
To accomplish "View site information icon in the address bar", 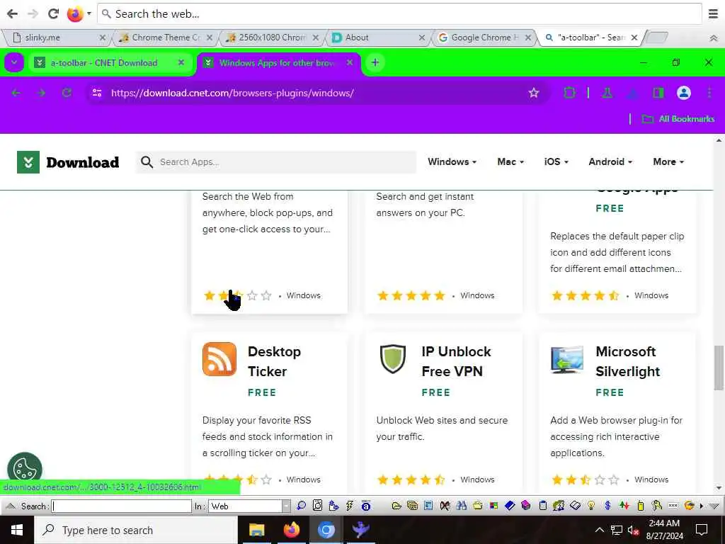I will pyautogui.click(x=96, y=93).
